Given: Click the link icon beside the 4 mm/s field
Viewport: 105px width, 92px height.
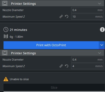Looking at the screenshot, I should (61, 66).
